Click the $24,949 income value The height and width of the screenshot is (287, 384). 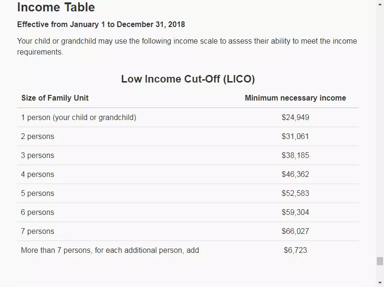point(295,117)
